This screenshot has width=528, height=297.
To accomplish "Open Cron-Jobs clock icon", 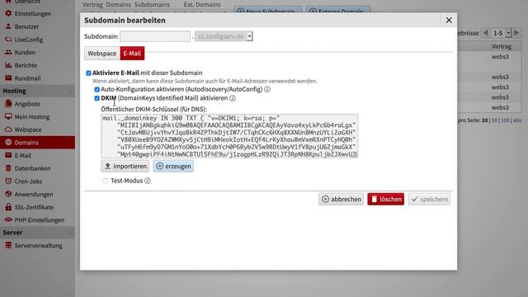I will [8, 181].
